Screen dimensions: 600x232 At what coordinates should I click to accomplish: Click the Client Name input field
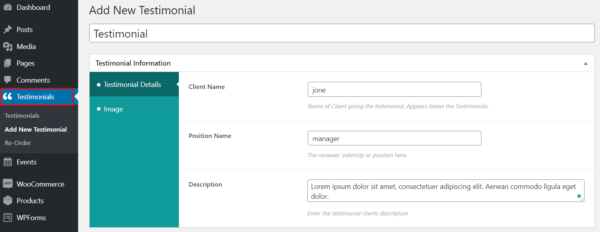click(395, 89)
